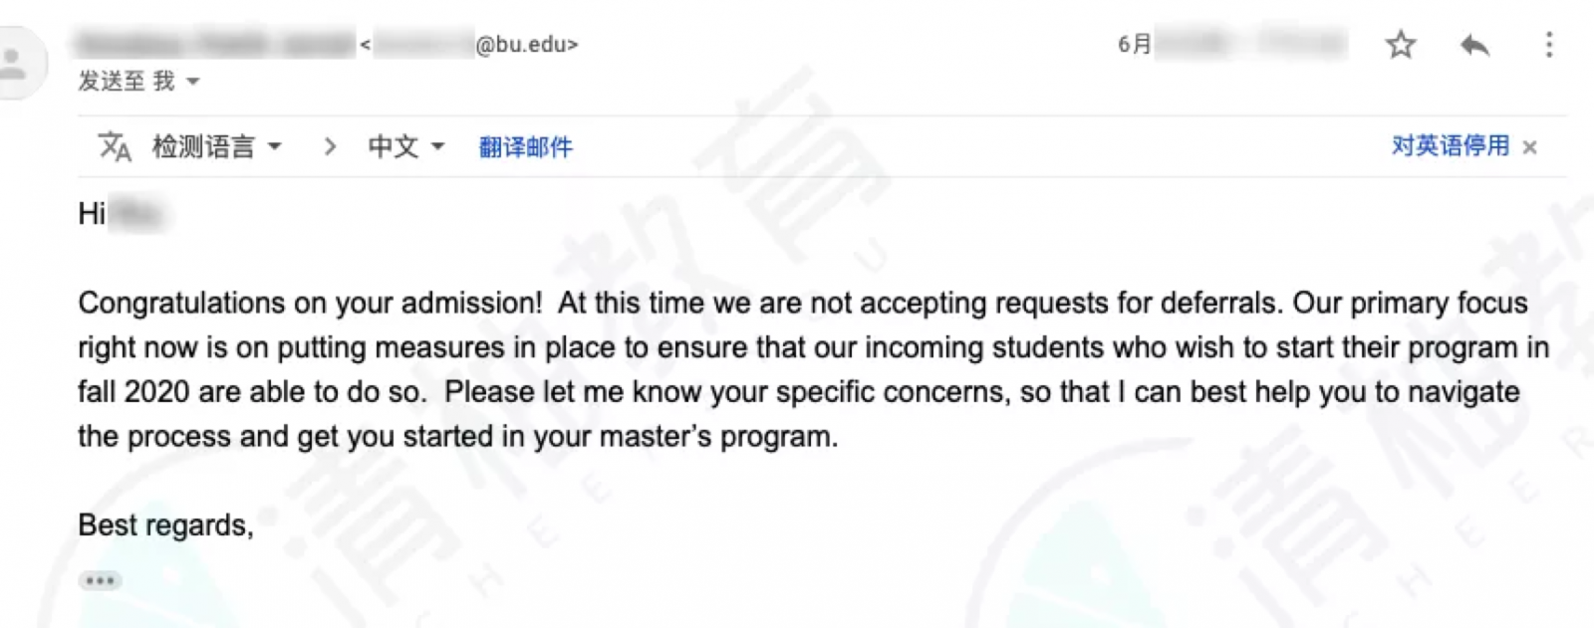Open the 检测语言 source language dropdown
The width and height of the screenshot is (1594, 628).
[217, 147]
